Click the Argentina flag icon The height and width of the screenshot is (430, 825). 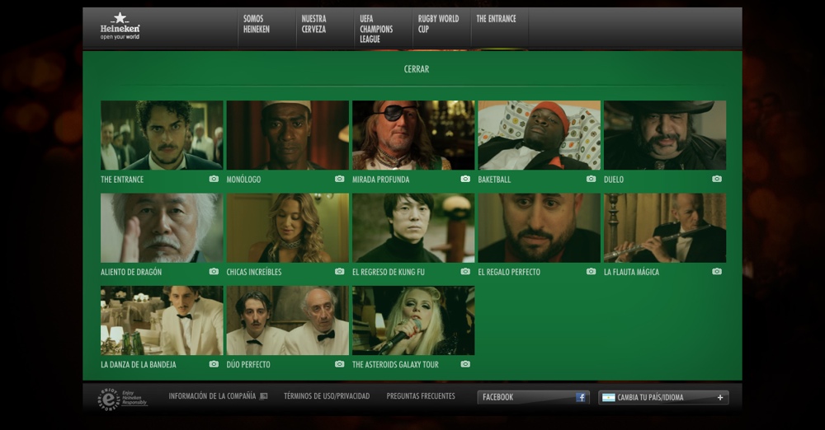pos(608,397)
